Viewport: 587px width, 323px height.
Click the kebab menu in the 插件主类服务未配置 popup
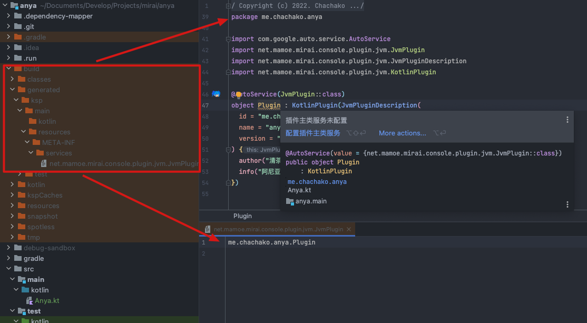tap(568, 120)
